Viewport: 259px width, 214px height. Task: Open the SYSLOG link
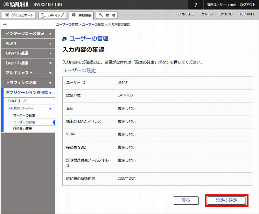(x=226, y=14)
